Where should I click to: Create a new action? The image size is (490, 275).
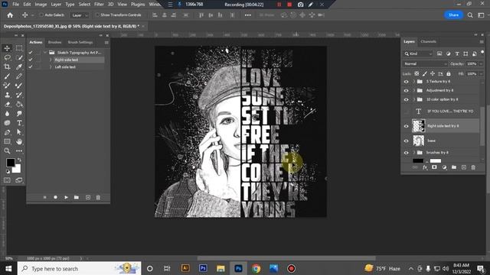[88, 197]
